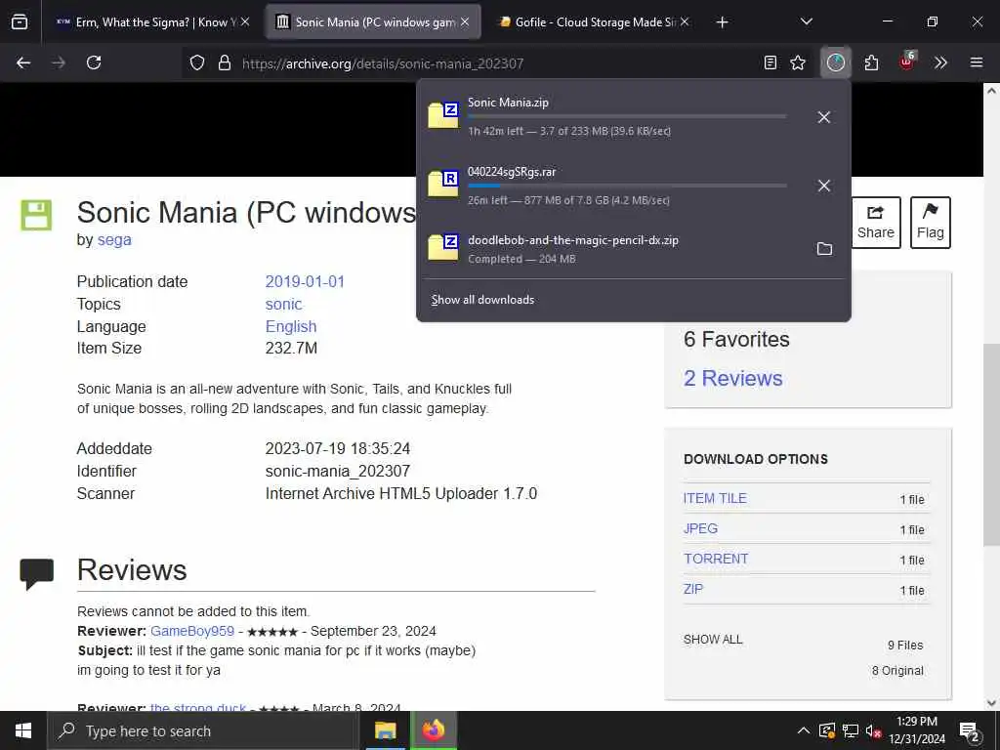Open Firefox application hamburger menu

tap(977, 62)
